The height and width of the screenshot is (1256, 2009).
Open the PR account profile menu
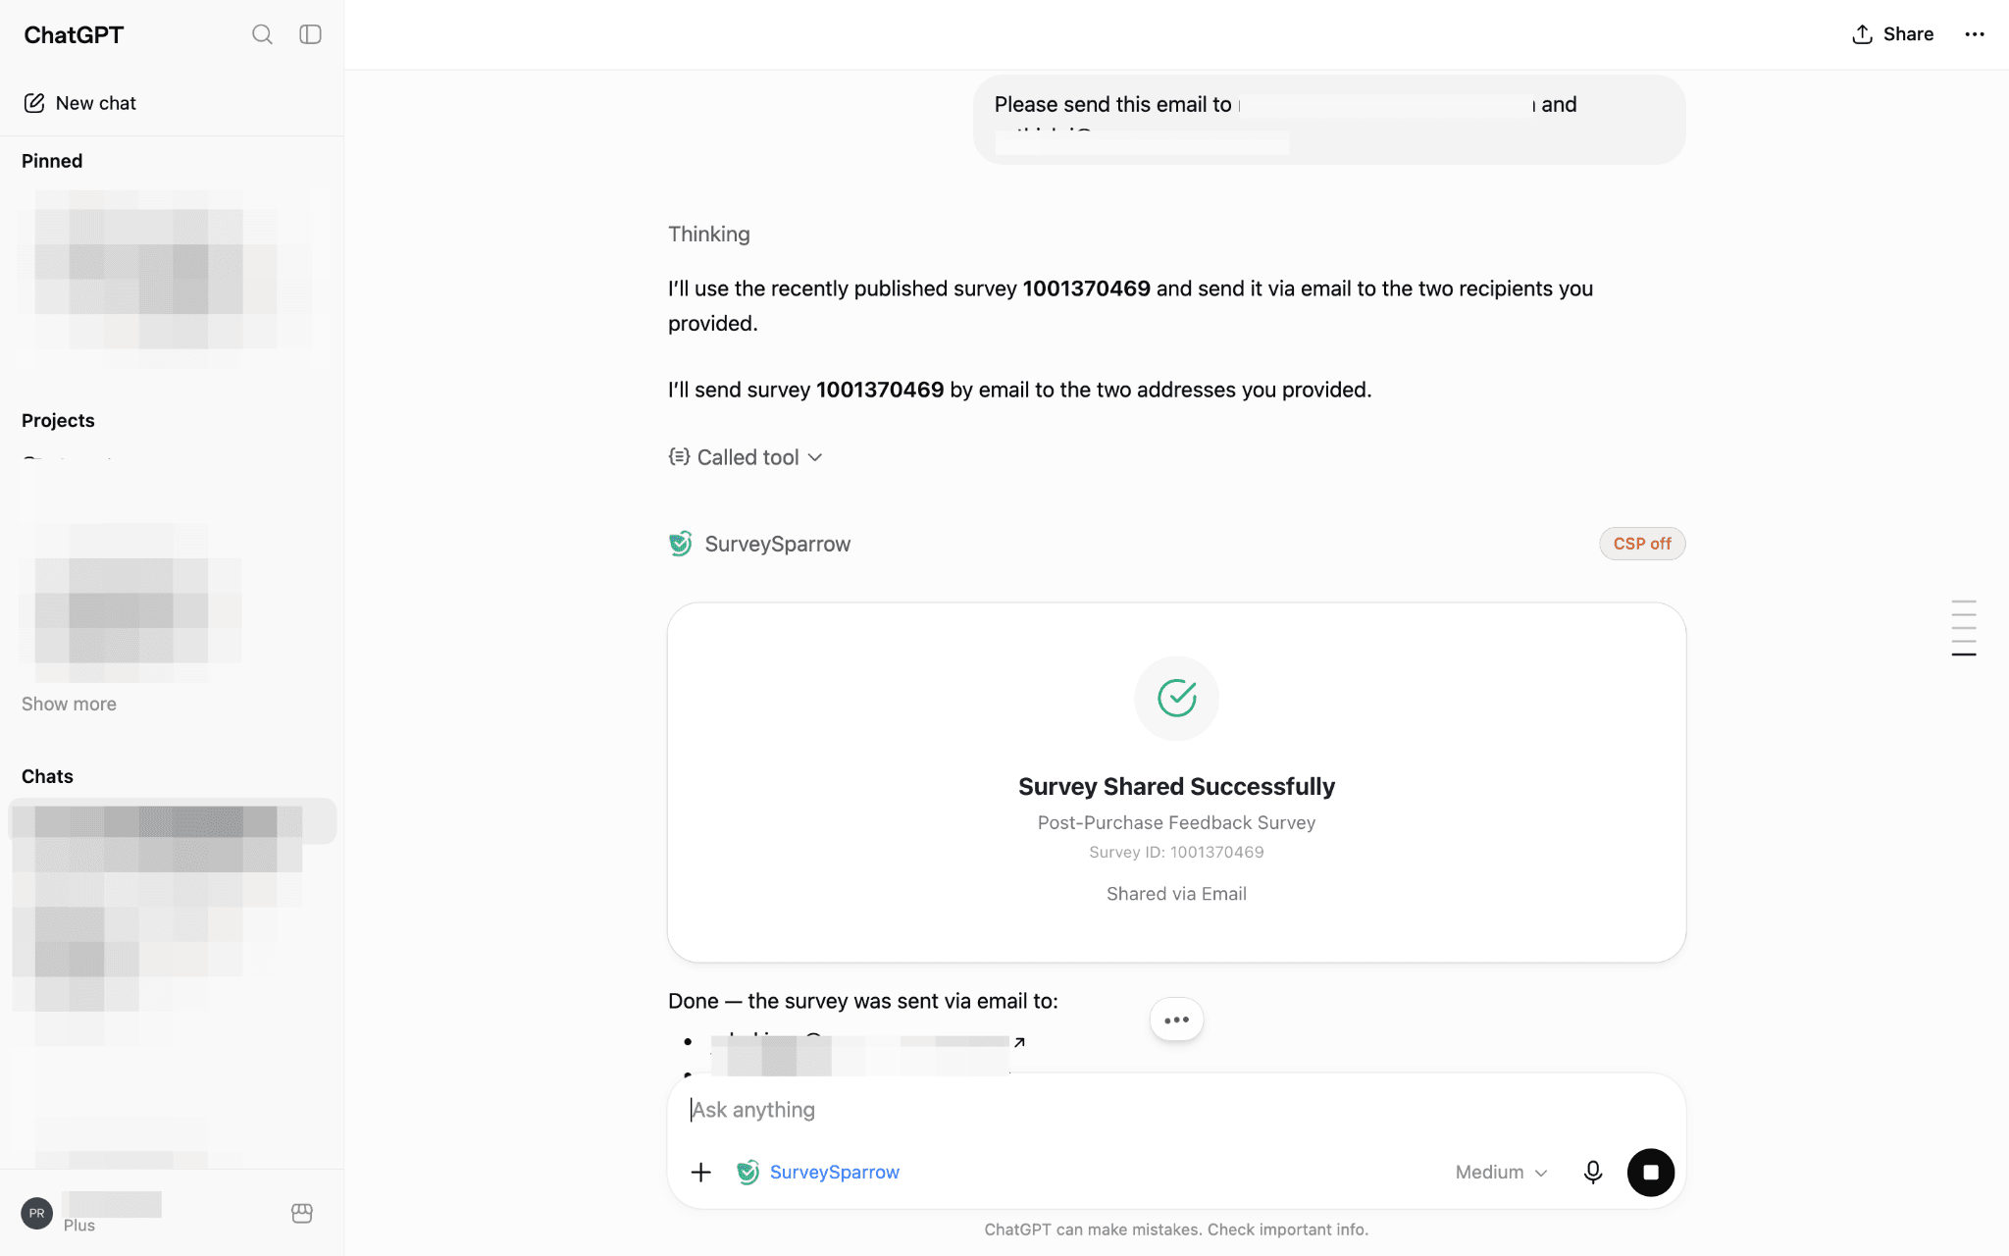36,1214
